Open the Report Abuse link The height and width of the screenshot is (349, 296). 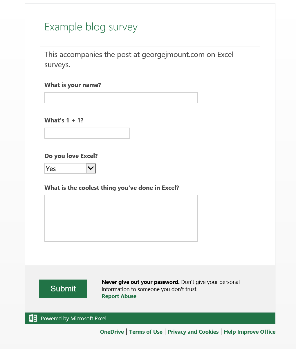[119, 296]
